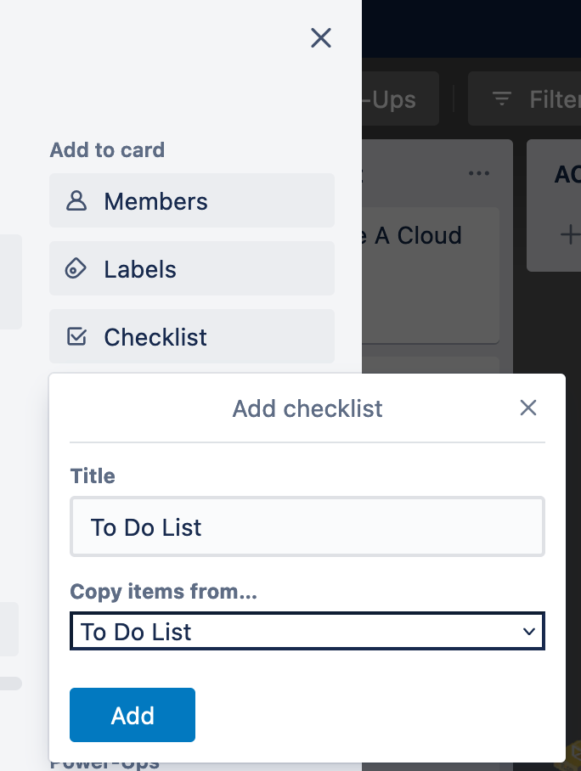
Task: Click the Checklist checkmark icon
Action: coord(76,337)
